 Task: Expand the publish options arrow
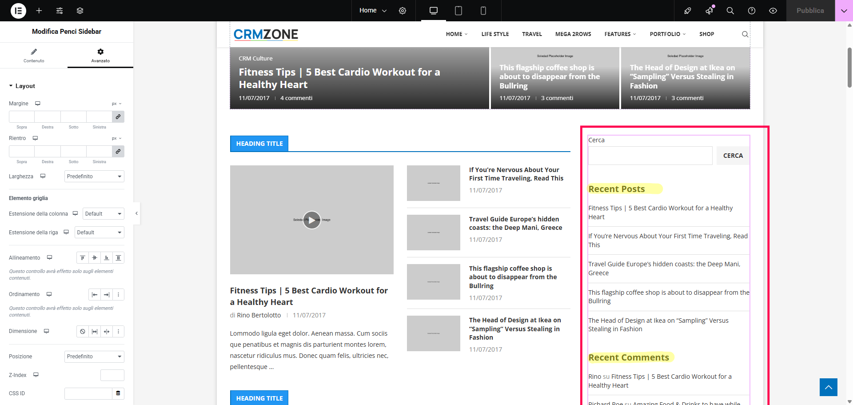pyautogui.click(x=844, y=11)
